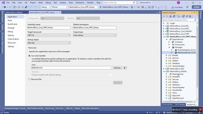Click the icon preview box beside Browse

125,68
